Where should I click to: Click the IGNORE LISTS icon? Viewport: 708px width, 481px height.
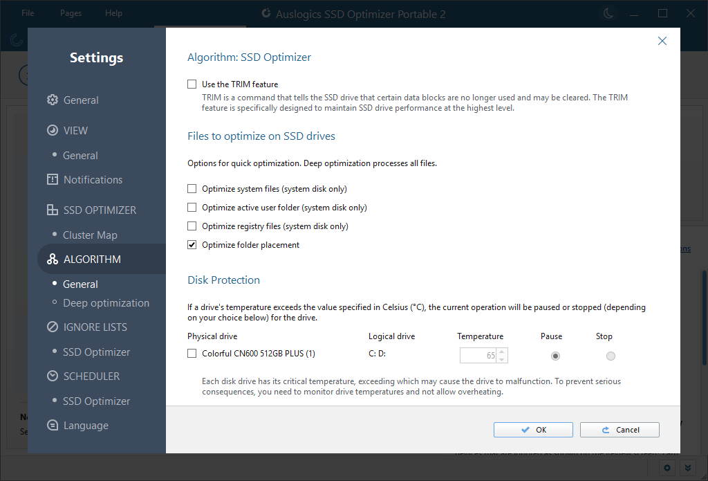click(x=52, y=327)
